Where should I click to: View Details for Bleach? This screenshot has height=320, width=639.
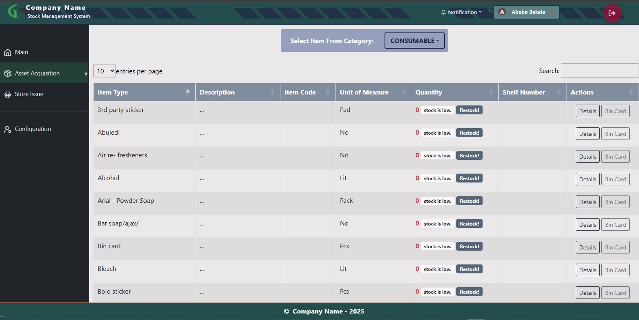point(587,270)
